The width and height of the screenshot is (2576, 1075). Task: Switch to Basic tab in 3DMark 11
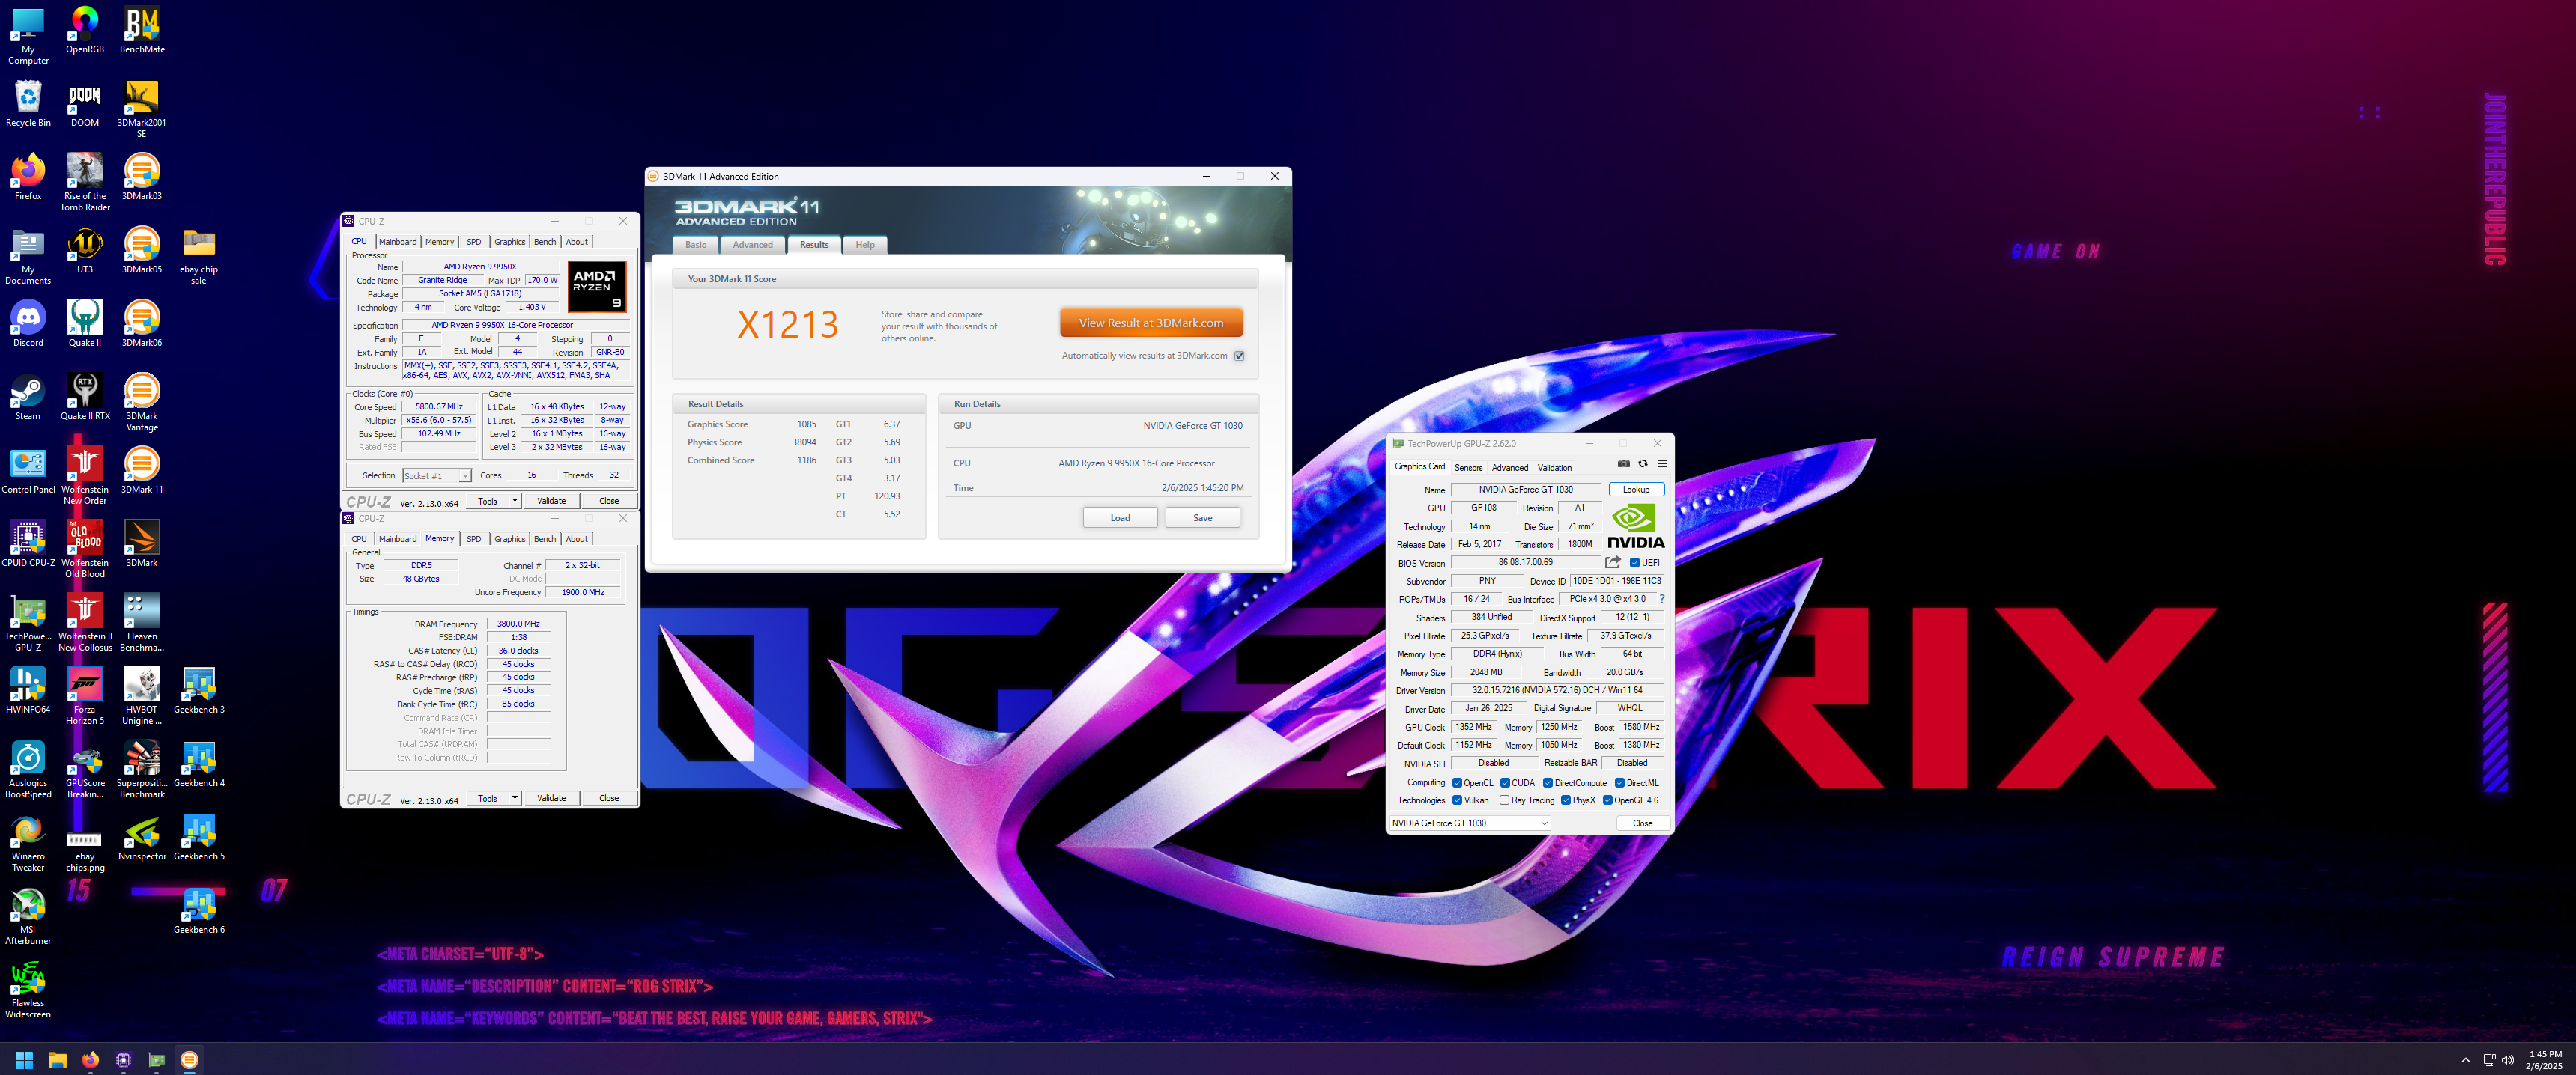[695, 245]
